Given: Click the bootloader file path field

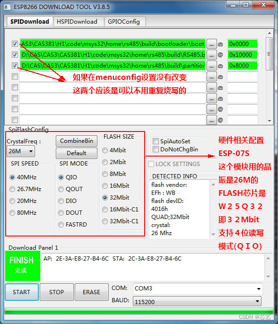Looking at the screenshot, I should point(113,44).
